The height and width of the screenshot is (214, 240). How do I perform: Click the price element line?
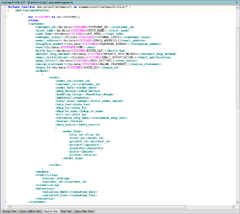81,151
